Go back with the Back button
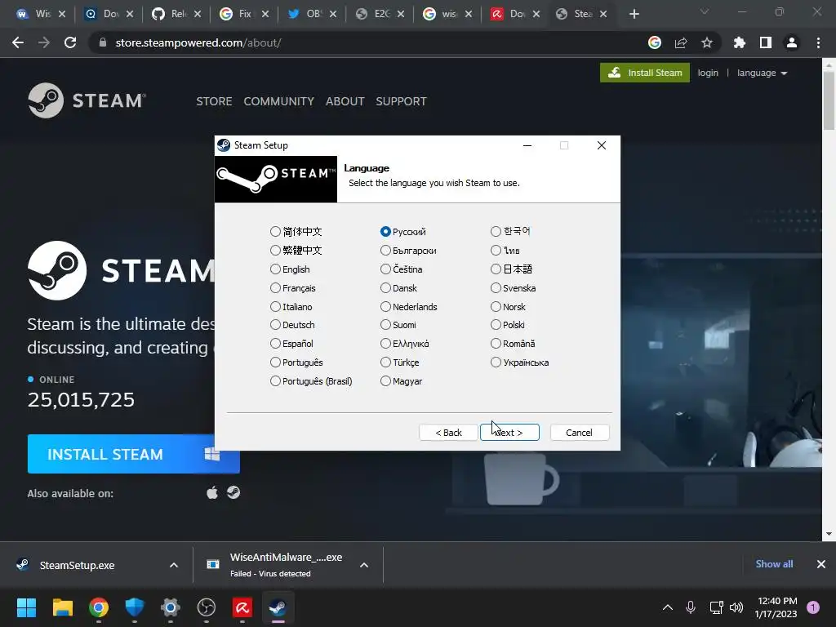 coord(448,433)
